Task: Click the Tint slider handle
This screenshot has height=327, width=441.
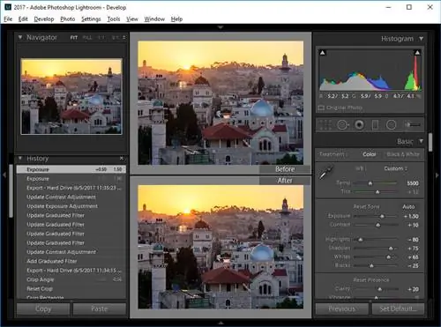Action: tap(377, 192)
